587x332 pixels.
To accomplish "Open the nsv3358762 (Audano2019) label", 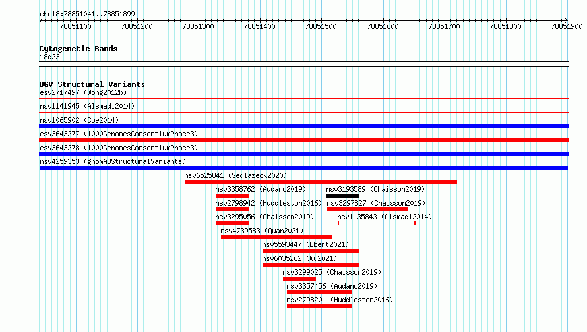I will coord(261,189).
